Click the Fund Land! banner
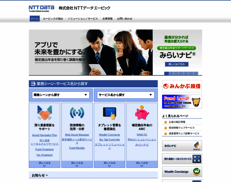 click(182, 102)
